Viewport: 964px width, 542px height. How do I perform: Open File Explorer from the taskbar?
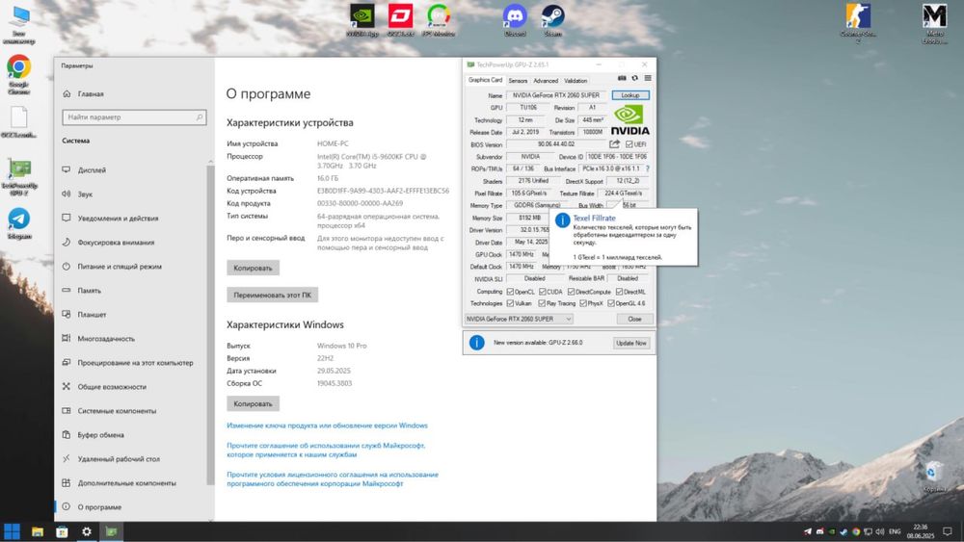(38, 531)
